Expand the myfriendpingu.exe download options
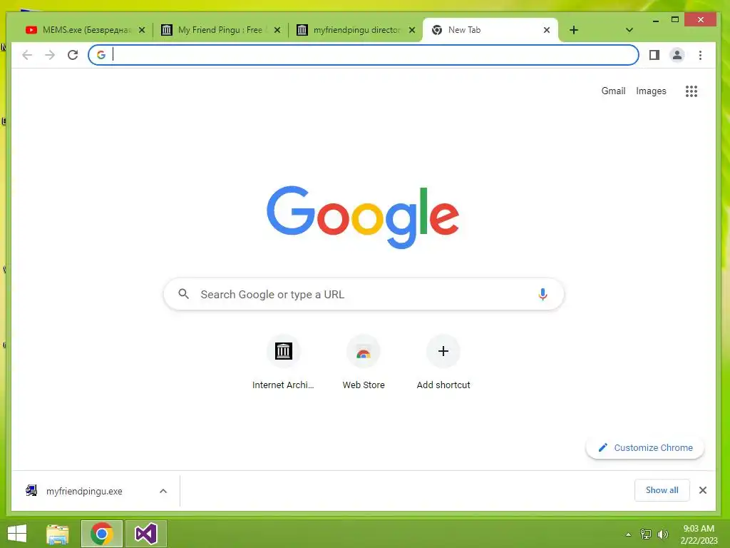 point(163,491)
